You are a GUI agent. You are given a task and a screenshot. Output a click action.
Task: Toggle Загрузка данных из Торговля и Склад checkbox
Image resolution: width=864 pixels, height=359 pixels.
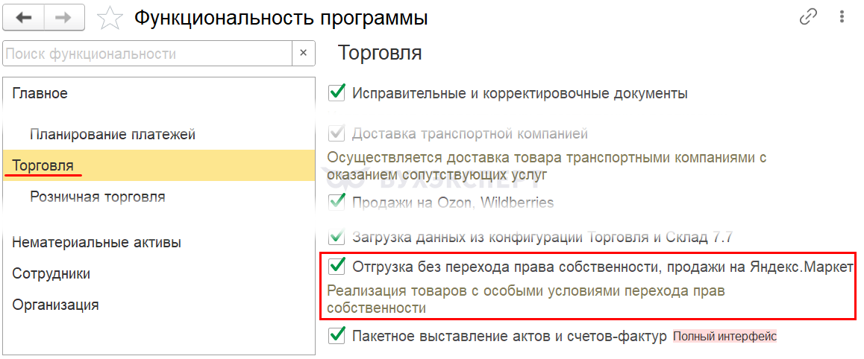[337, 238]
